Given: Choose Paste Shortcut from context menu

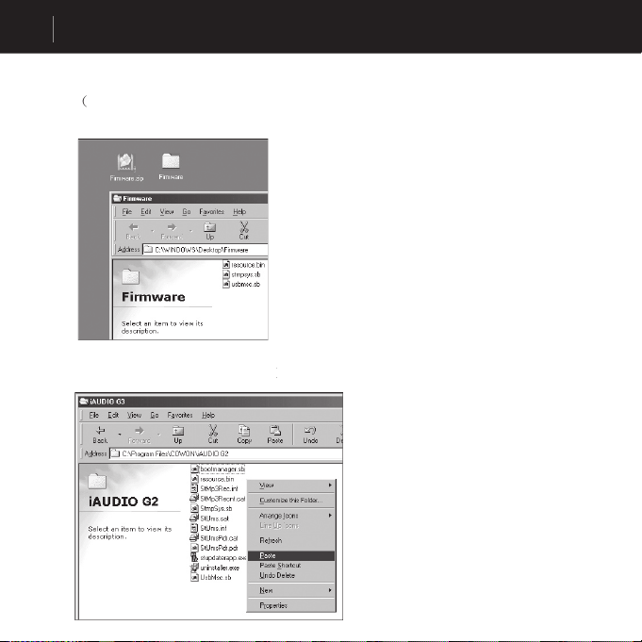Looking at the screenshot, I should 291,566.
